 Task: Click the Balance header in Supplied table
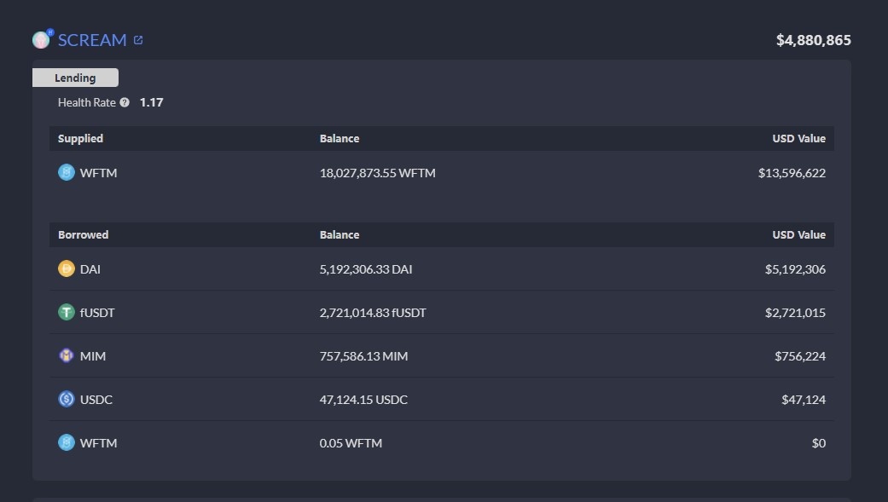[x=340, y=138]
